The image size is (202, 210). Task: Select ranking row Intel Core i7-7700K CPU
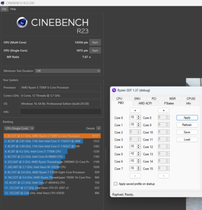click(x=52, y=151)
